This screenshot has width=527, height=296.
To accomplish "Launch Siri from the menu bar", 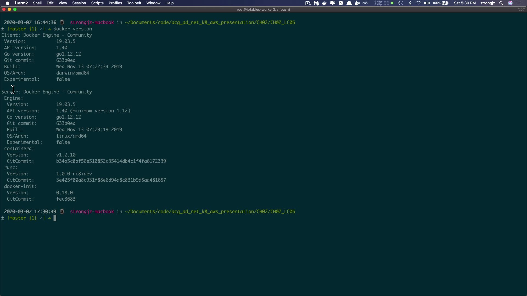I will (510, 3).
